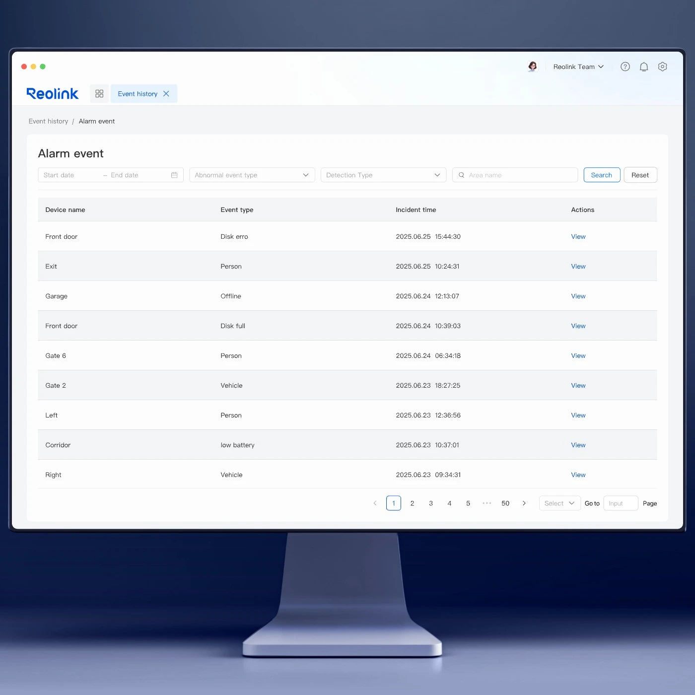695x695 pixels.
Task: Open the Abnormal event type dropdown
Action: point(252,175)
